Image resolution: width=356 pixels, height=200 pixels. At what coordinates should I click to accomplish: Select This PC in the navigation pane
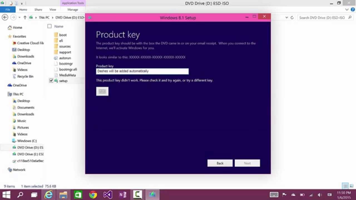(18, 94)
